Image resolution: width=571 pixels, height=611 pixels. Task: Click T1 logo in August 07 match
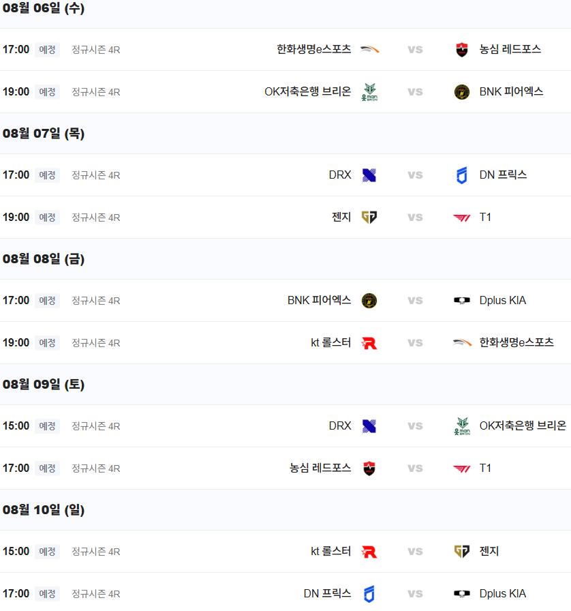pyautogui.click(x=462, y=218)
